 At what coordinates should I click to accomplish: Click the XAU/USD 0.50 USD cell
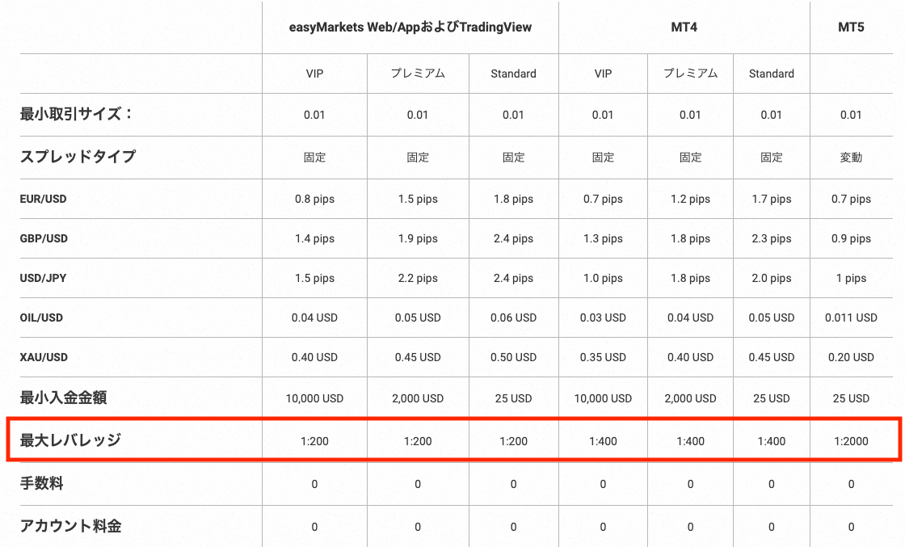pos(513,357)
